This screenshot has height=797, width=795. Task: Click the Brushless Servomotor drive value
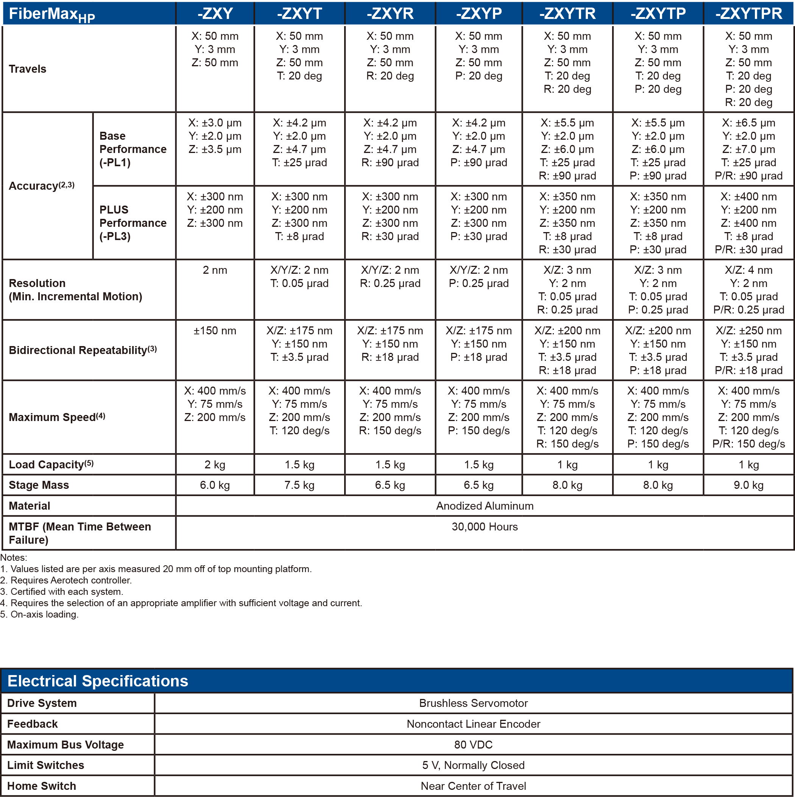click(x=473, y=703)
